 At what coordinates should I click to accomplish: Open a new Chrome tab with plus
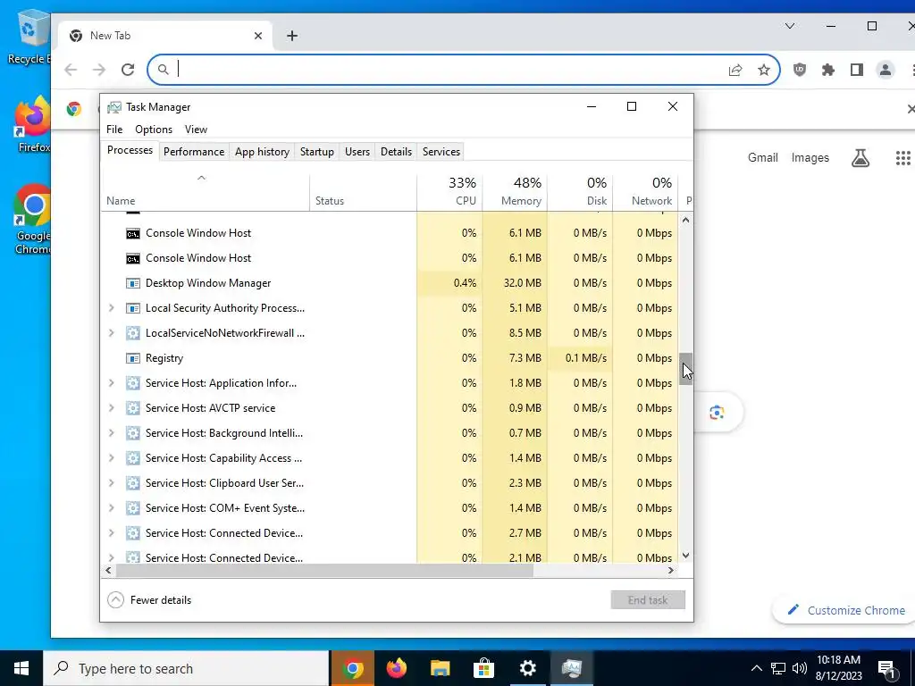[292, 36]
